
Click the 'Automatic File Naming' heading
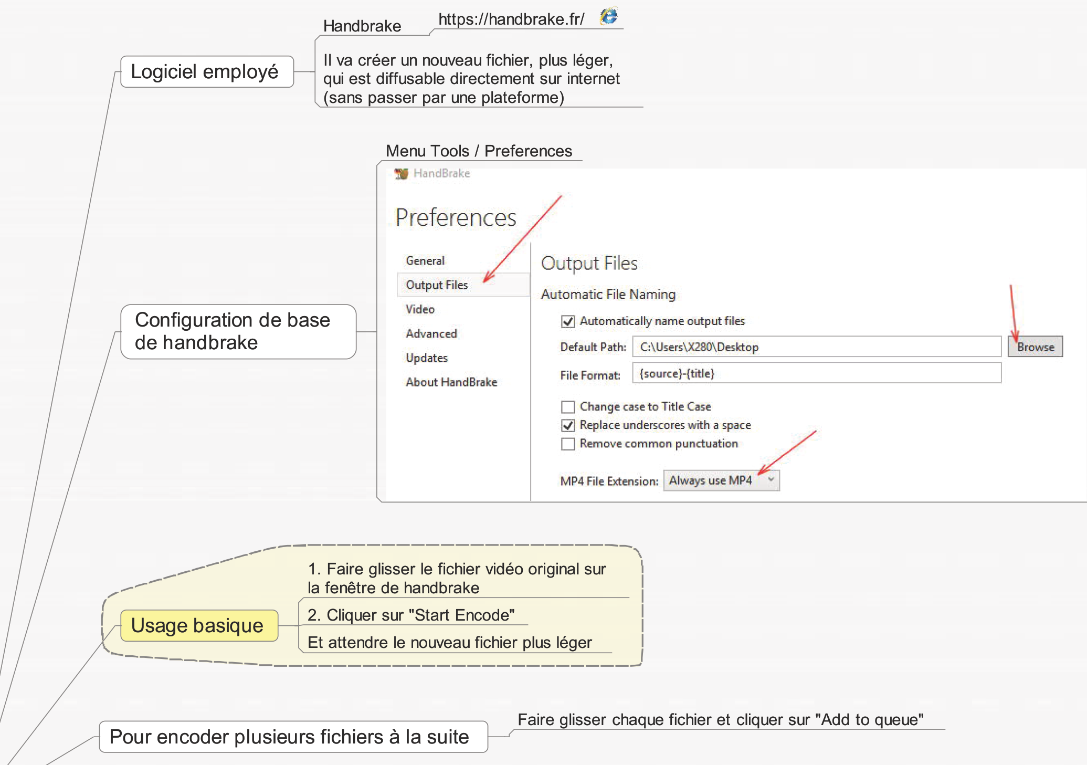[608, 295]
